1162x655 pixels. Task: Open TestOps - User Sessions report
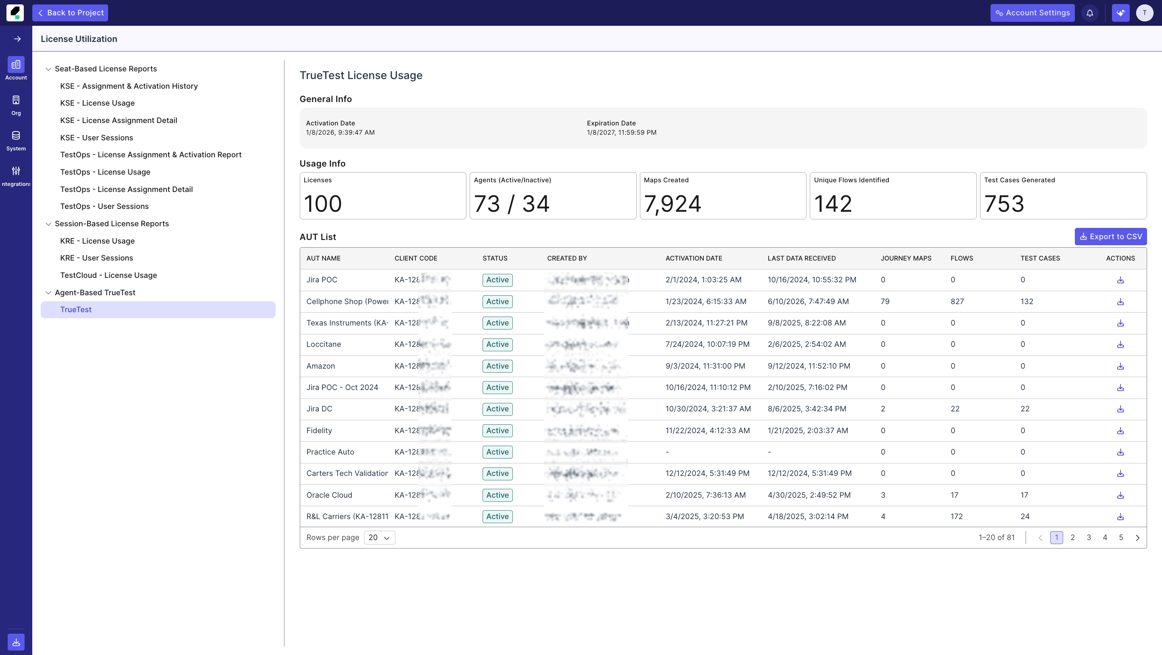pos(104,207)
